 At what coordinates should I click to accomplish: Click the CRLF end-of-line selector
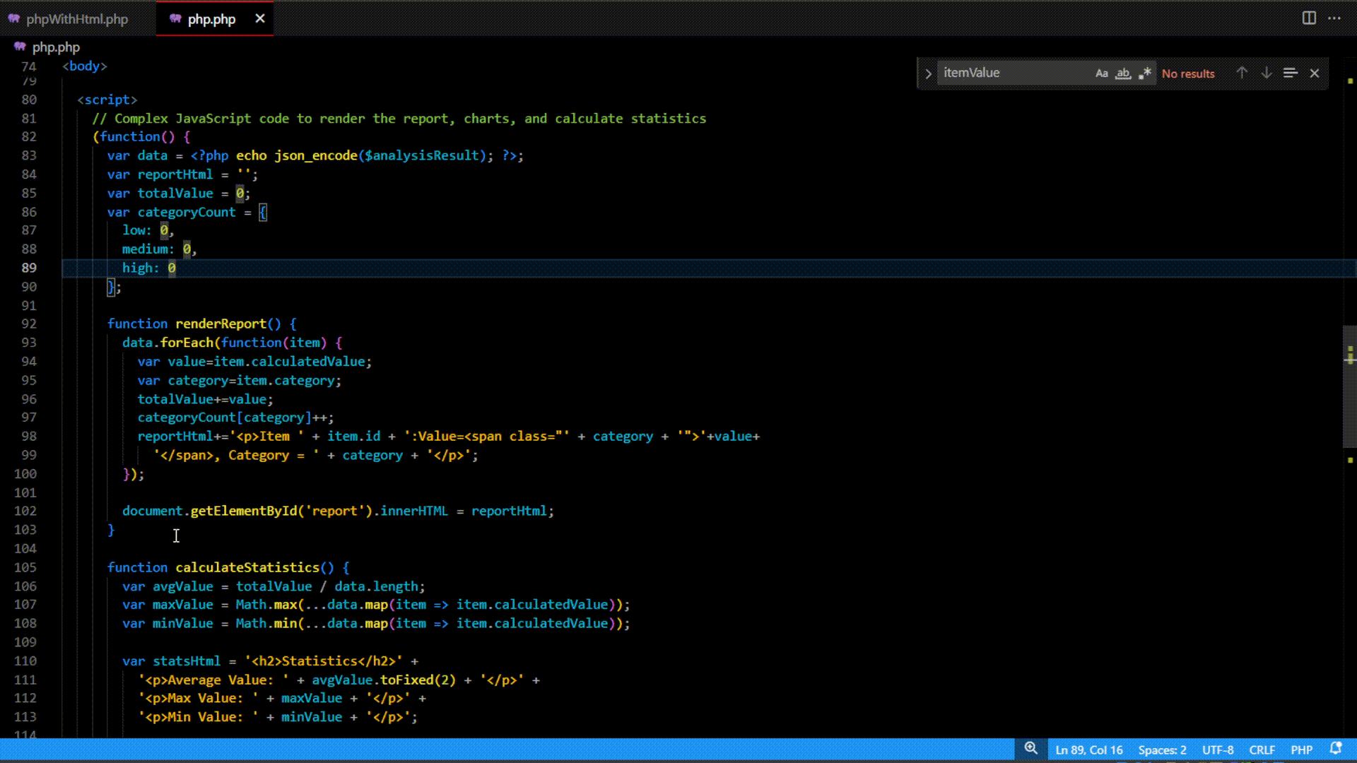pos(1262,750)
